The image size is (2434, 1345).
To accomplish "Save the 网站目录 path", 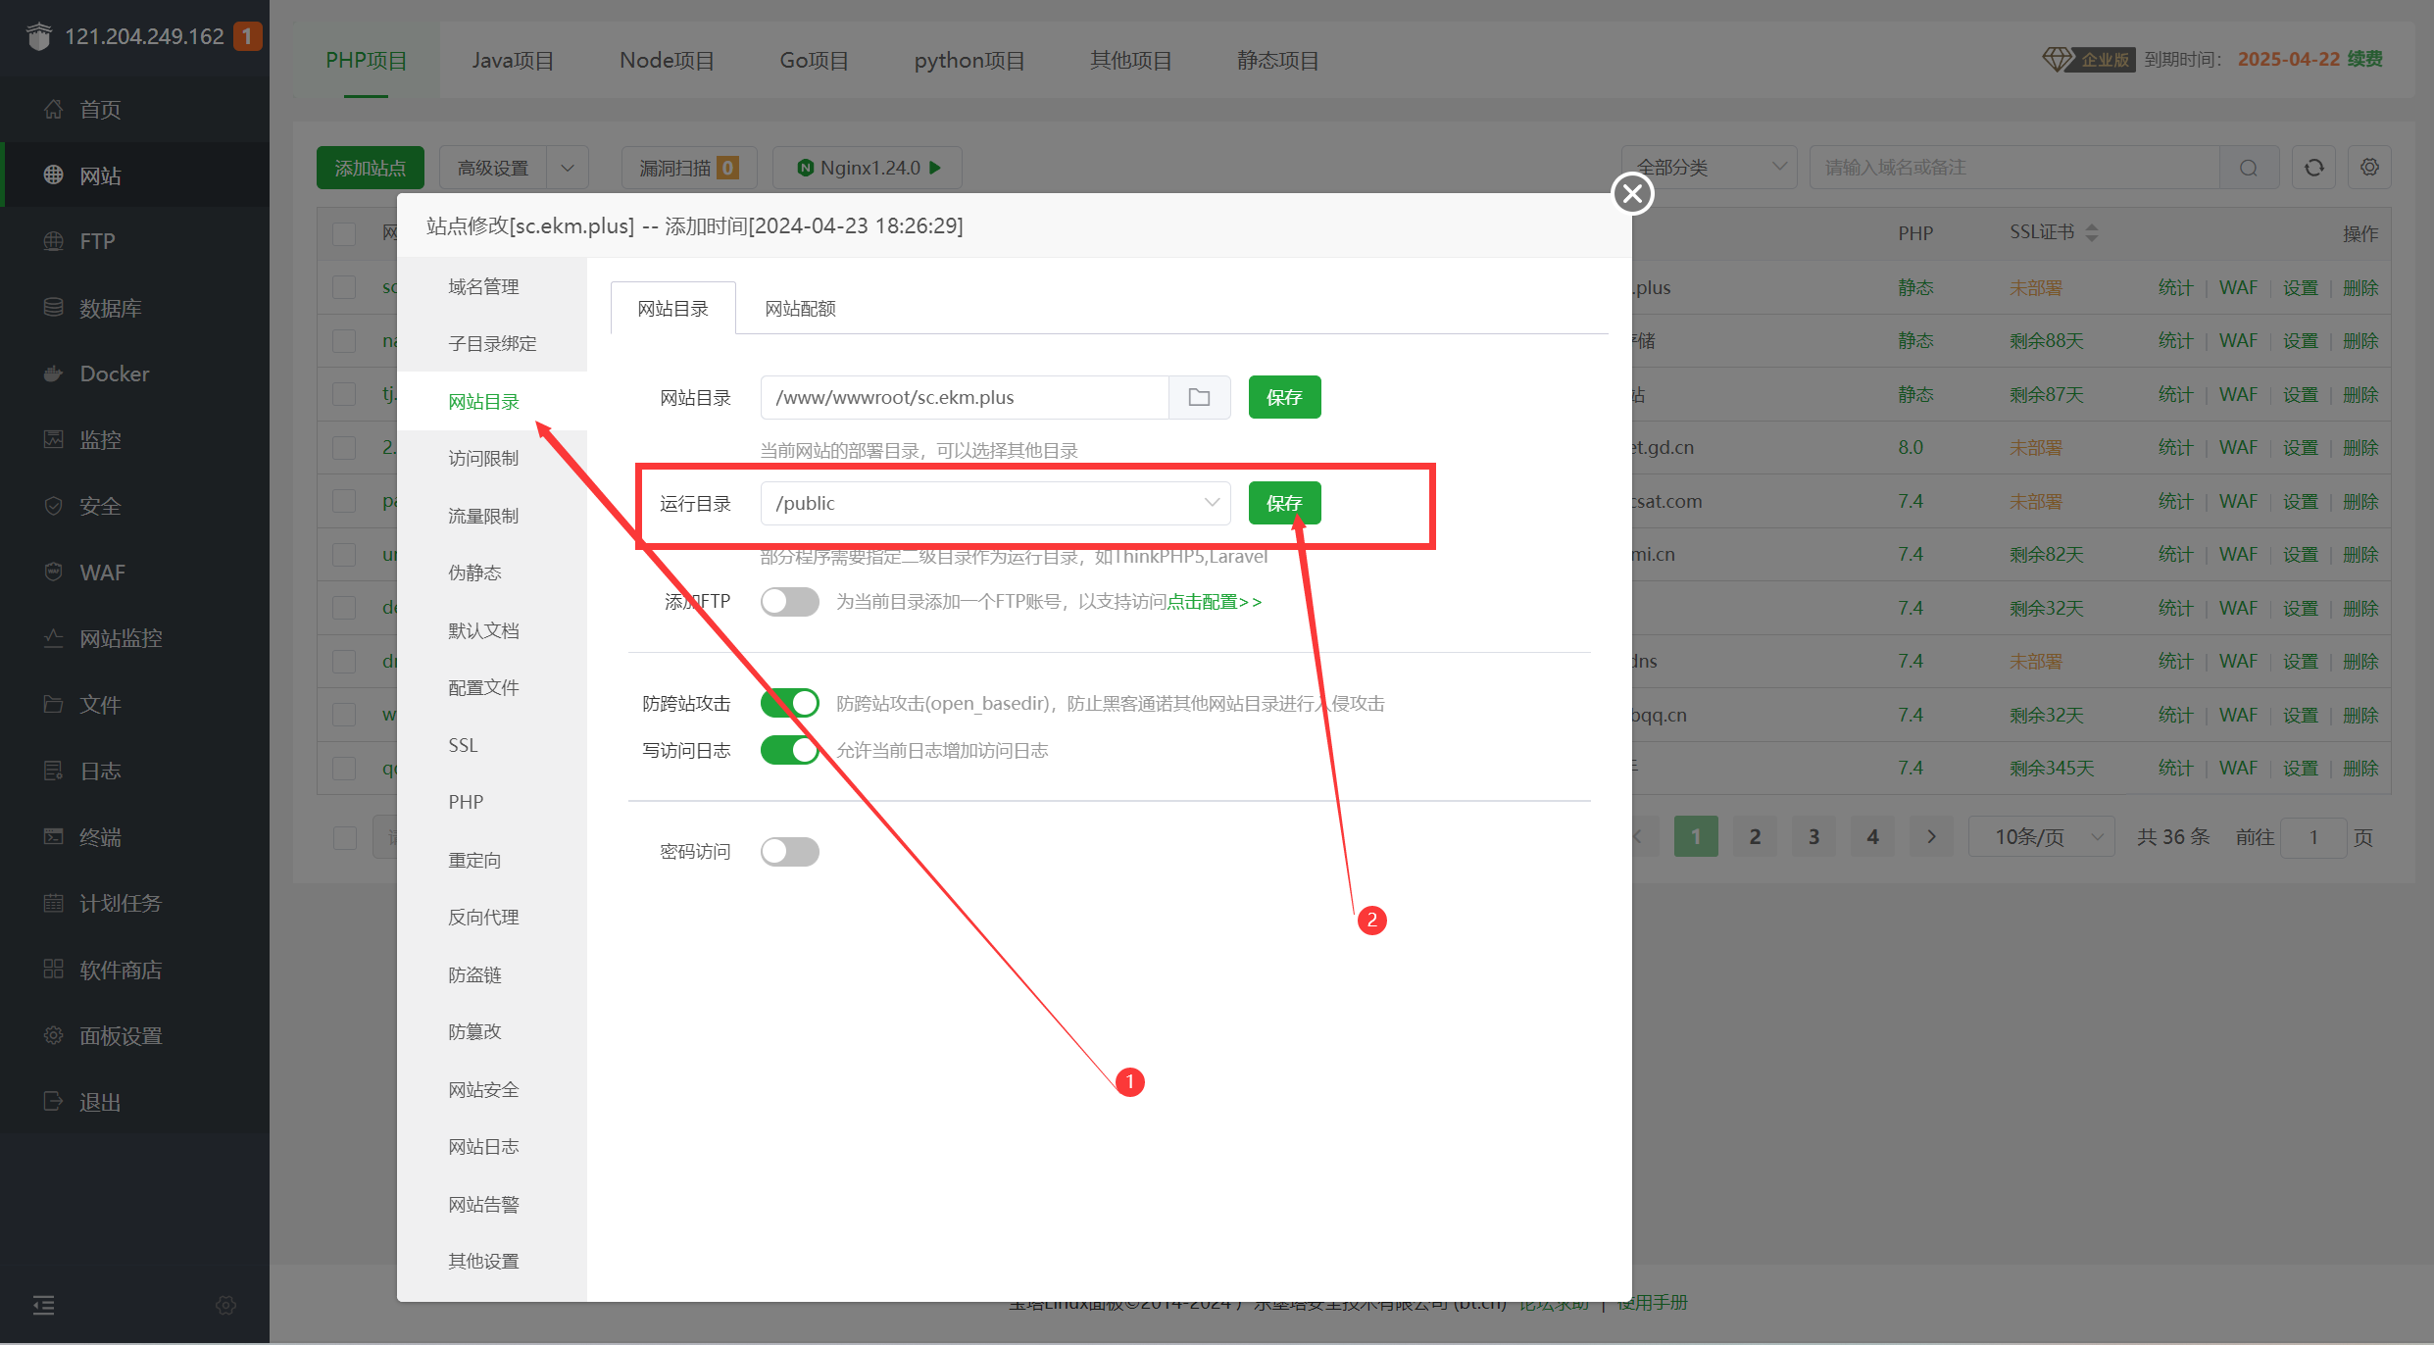I will 1284,397.
